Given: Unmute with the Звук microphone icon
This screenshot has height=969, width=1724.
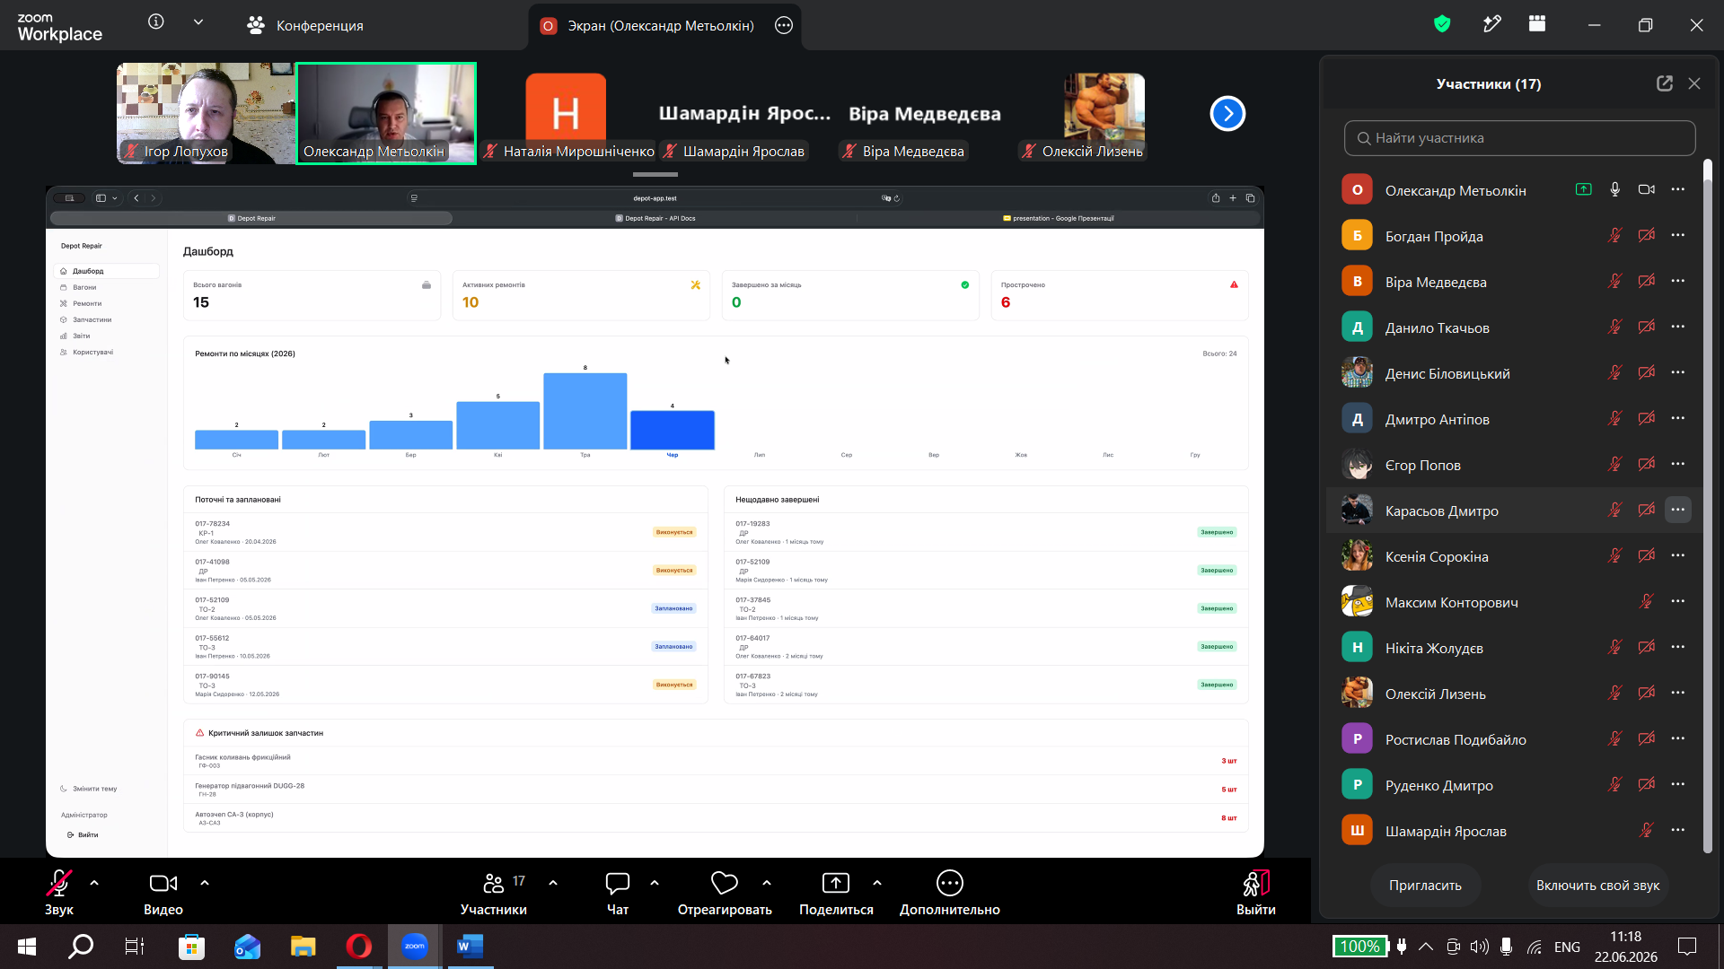Looking at the screenshot, I should tap(59, 884).
